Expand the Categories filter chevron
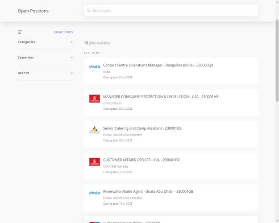The image size is (279, 223). click(71, 42)
